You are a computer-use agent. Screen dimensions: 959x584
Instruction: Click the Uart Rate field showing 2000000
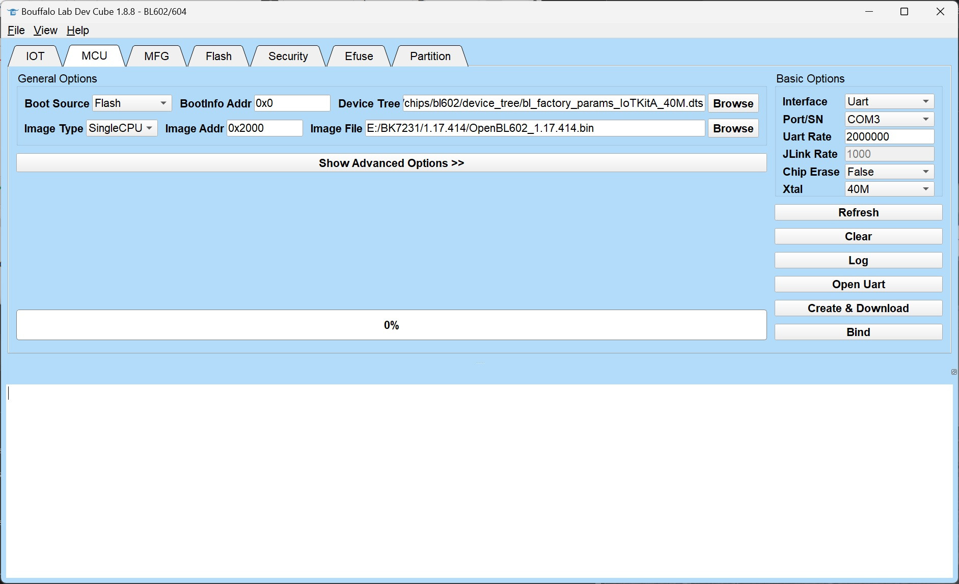888,136
